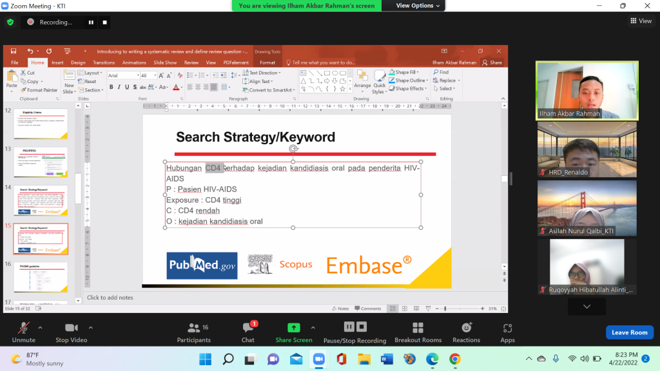This screenshot has height=371, width=660.
Task: Toggle the Comments pane button
Action: 368,309
